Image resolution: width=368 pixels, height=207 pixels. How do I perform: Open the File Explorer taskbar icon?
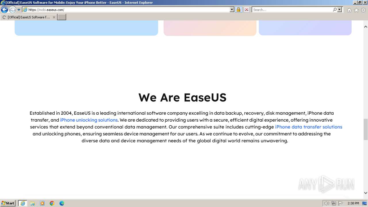[x=32, y=203]
